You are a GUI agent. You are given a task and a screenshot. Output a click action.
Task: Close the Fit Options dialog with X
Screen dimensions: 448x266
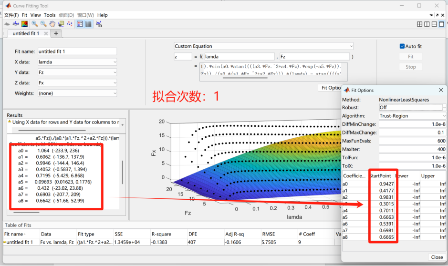click(x=441, y=90)
